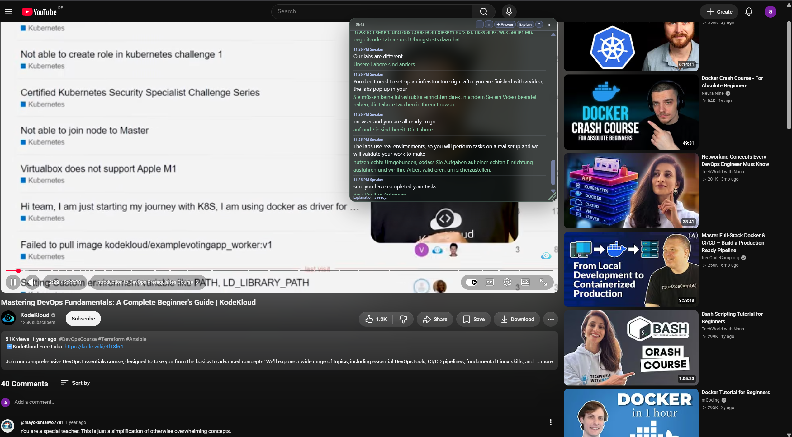
Task: Open the comments Sort by menu
Action: 75,383
